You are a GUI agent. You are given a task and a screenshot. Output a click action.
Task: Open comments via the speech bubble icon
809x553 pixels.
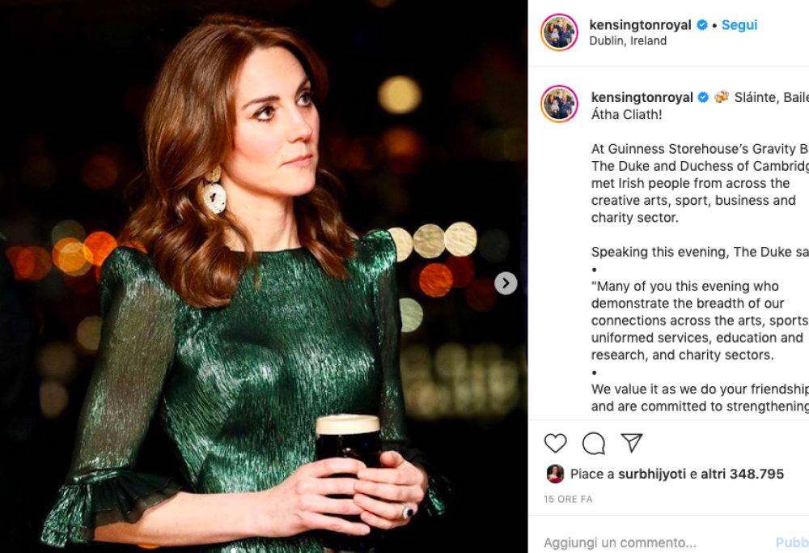click(594, 443)
